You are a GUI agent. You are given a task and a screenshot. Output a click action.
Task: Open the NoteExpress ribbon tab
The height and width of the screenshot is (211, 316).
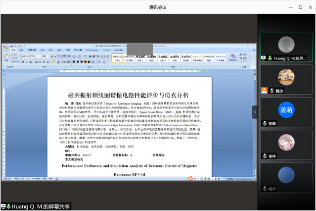(92, 50)
